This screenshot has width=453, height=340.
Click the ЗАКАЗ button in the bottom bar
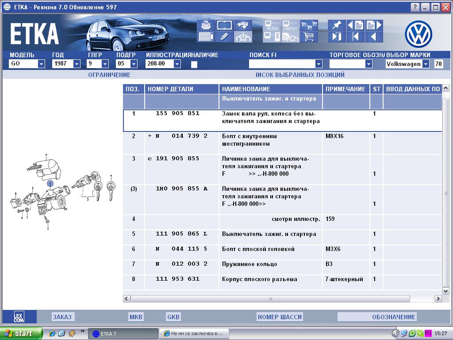point(62,317)
